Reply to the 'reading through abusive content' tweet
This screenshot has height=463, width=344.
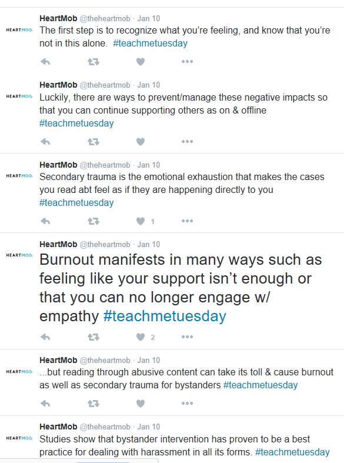45,404
